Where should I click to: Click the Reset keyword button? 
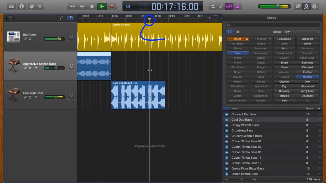(x=238, y=39)
